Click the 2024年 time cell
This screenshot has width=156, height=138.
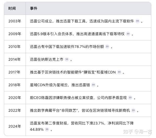15,126
